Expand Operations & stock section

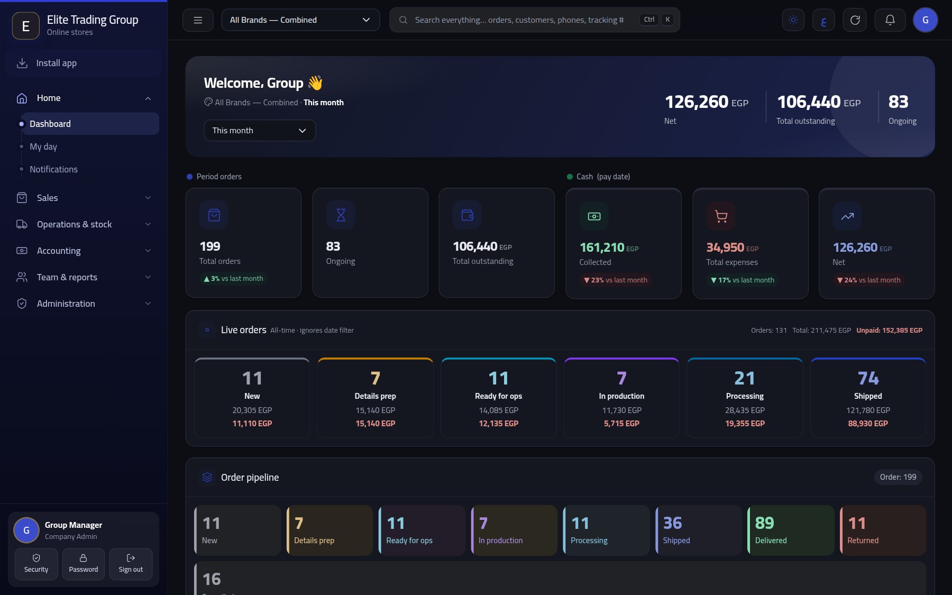85,224
